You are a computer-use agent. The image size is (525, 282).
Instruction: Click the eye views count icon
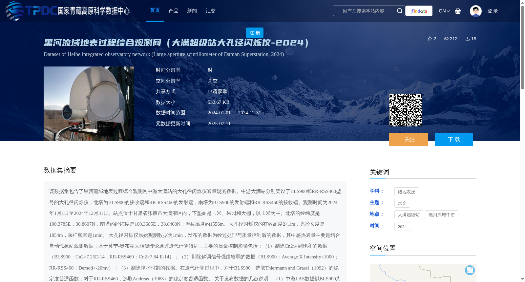coord(446,39)
